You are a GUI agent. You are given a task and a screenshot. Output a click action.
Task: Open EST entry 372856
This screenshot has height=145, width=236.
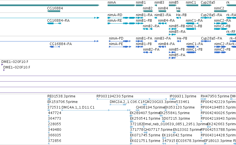pyautogui.click(x=54, y=141)
